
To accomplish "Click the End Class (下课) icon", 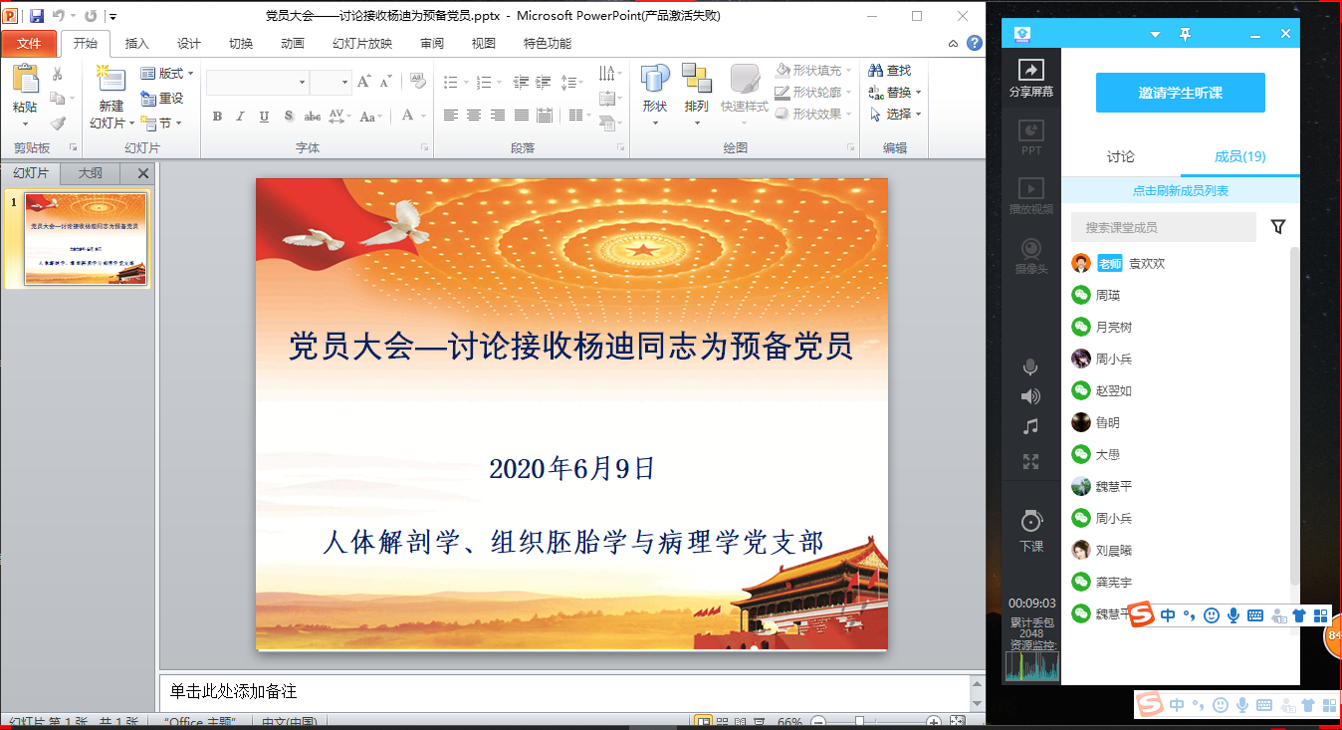I will point(1030,522).
